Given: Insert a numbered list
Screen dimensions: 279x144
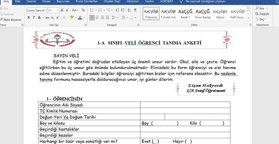Looking at the screenshot, I should tap(100, 10).
